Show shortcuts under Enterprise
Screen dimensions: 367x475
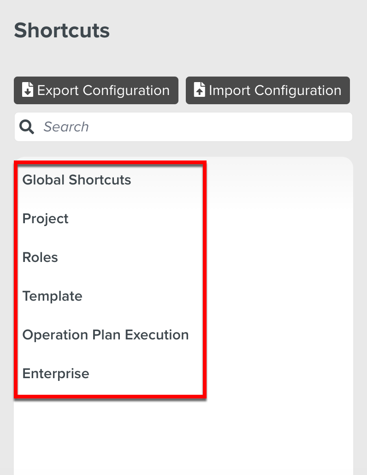click(56, 374)
